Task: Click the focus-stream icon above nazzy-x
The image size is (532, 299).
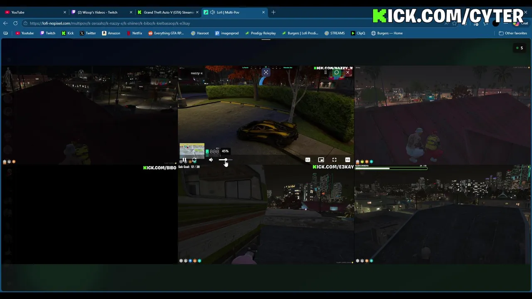Action: 266,72
